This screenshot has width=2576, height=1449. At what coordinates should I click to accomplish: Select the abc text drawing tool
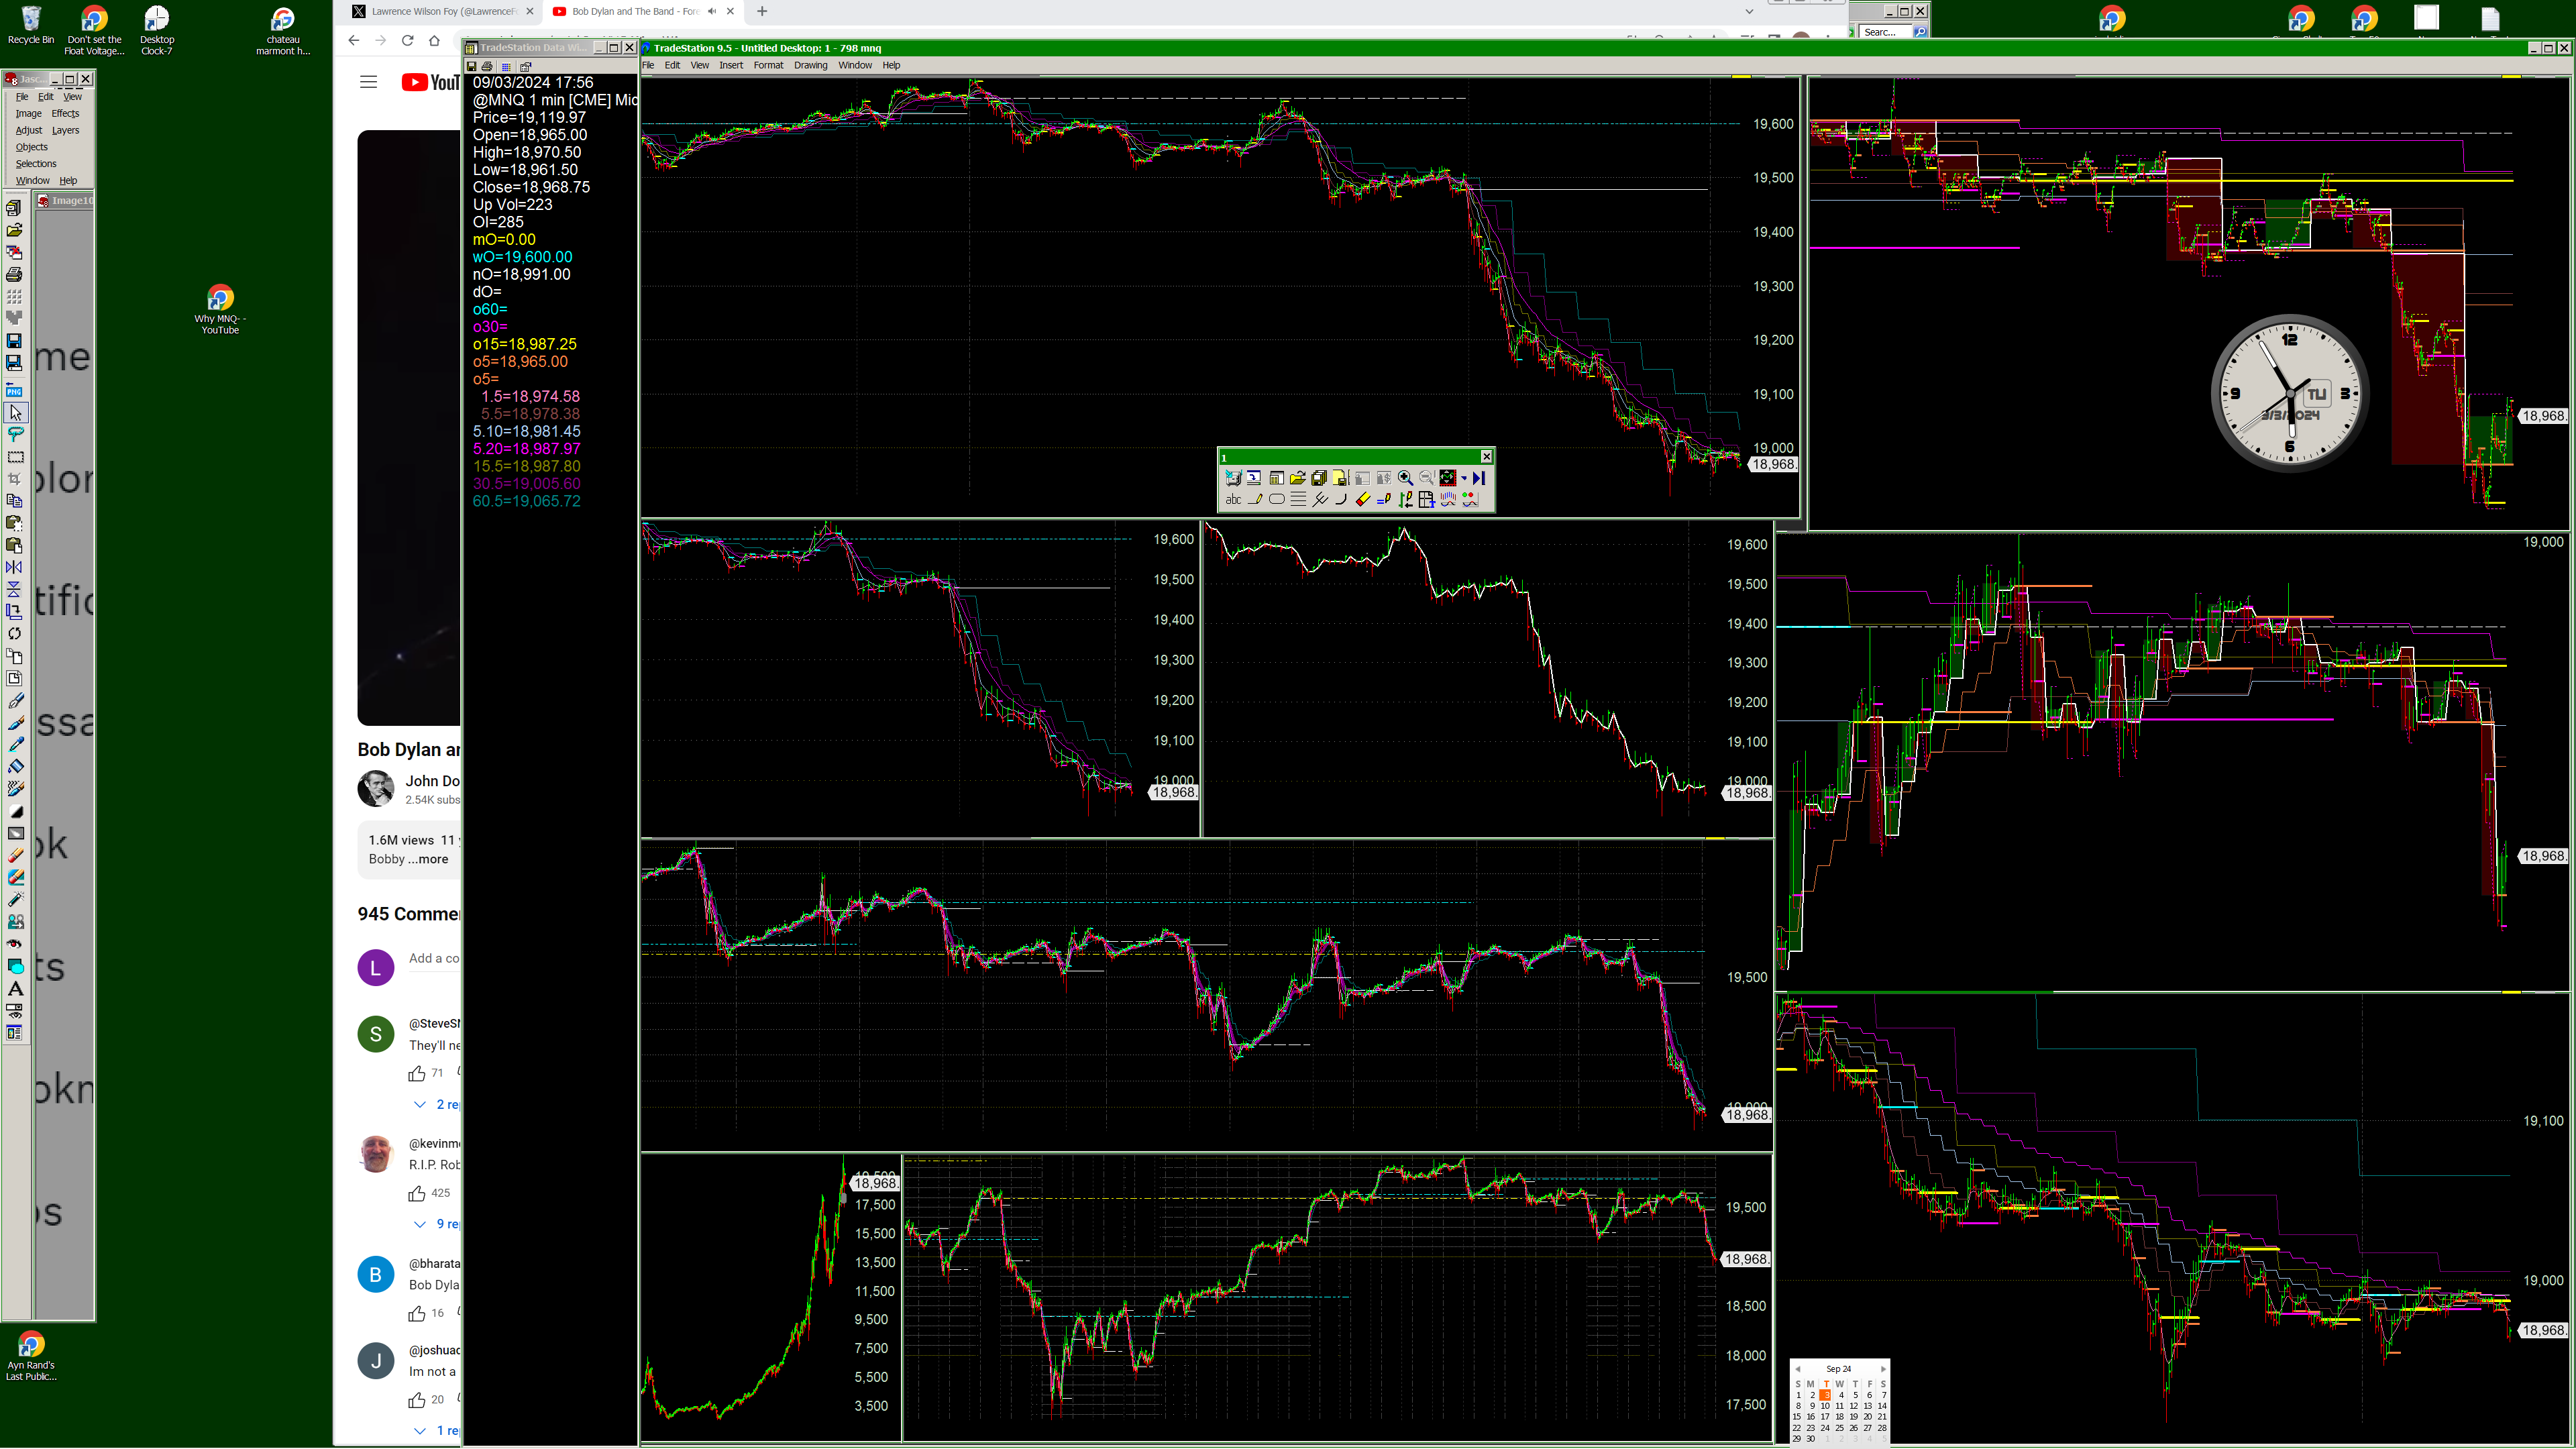tap(1234, 500)
